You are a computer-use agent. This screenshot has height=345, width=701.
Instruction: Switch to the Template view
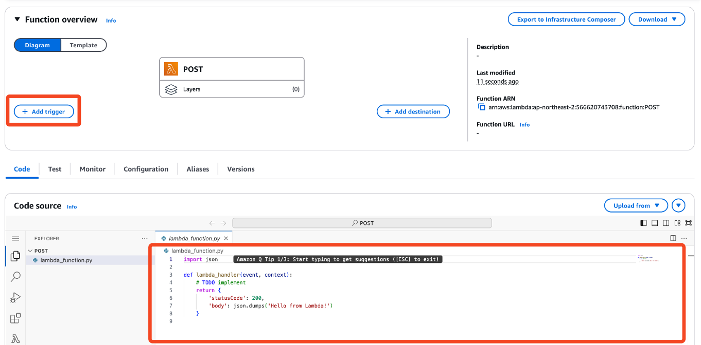pyautogui.click(x=83, y=45)
